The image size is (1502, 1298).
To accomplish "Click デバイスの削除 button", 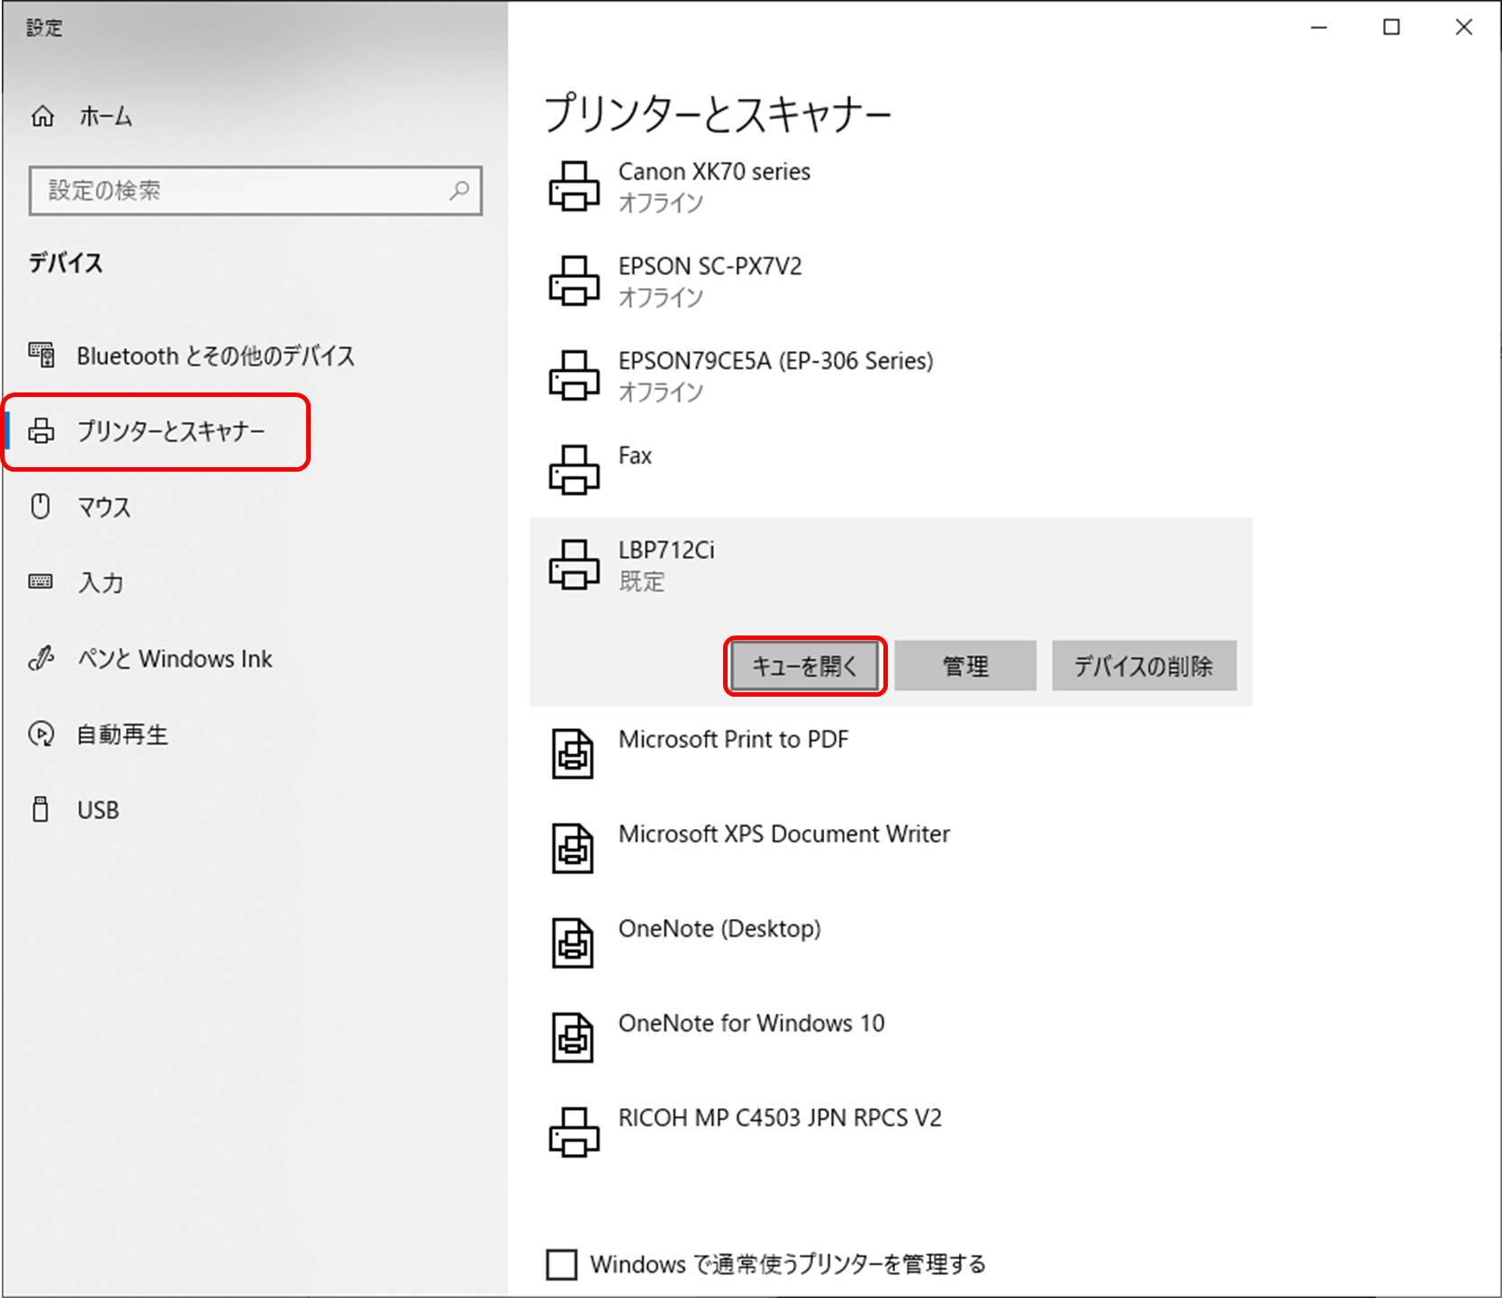I will point(1144,666).
